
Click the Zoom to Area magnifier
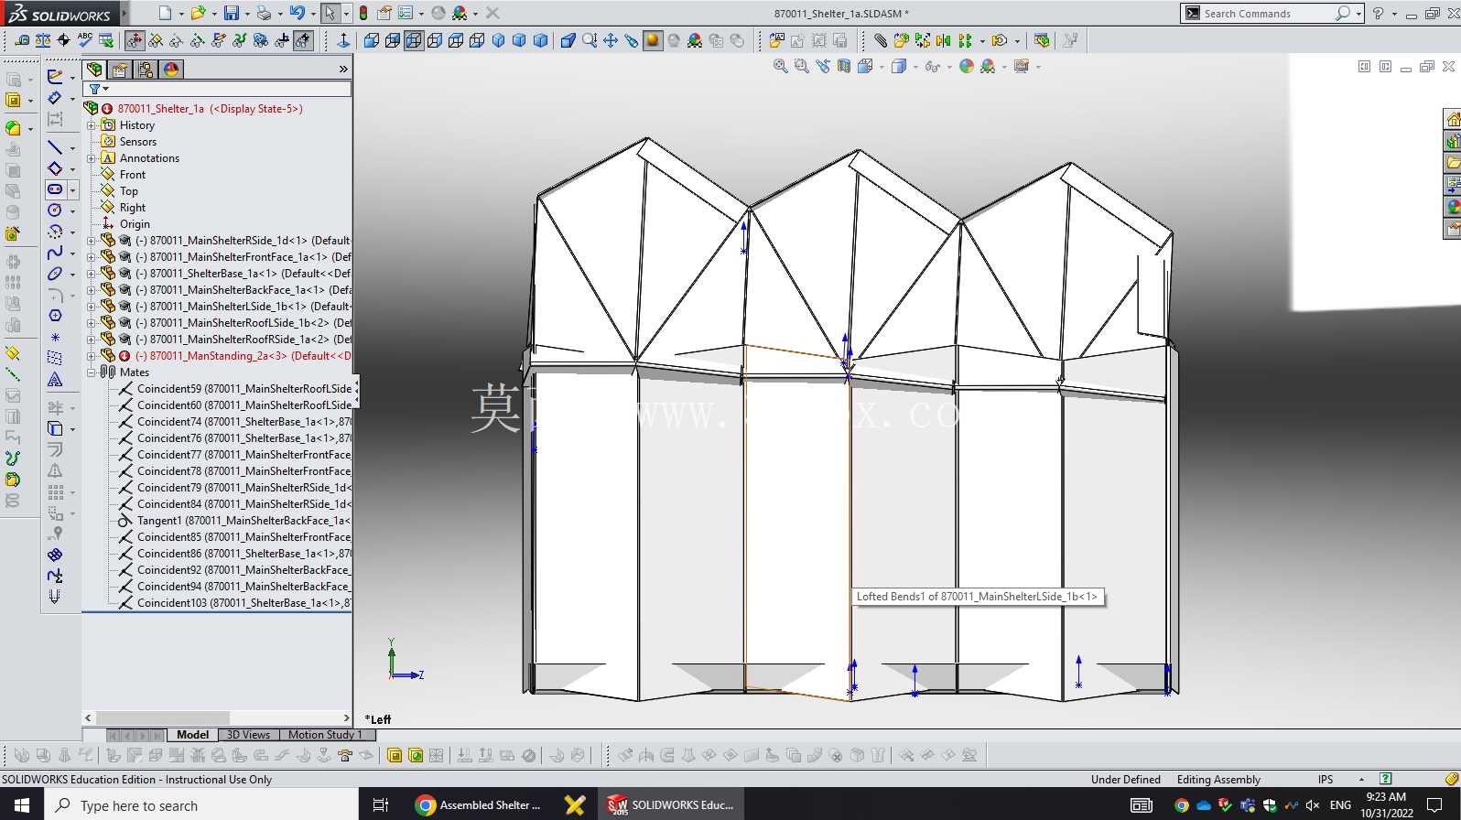click(801, 66)
